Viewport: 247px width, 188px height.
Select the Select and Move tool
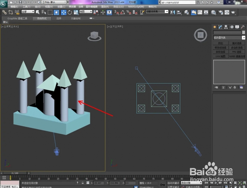64,12
